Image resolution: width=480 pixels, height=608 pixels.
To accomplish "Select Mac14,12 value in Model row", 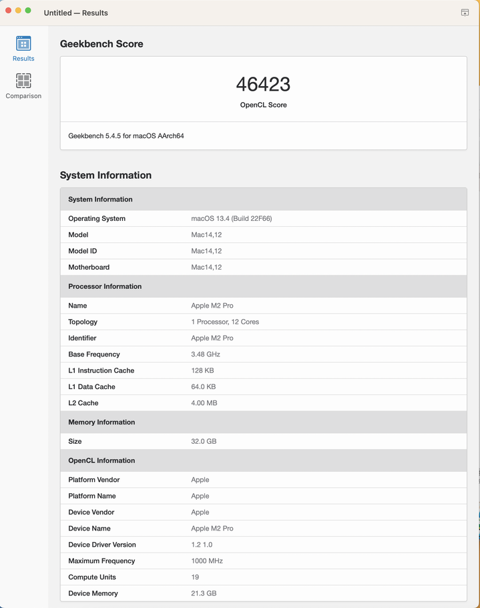I will [x=206, y=235].
